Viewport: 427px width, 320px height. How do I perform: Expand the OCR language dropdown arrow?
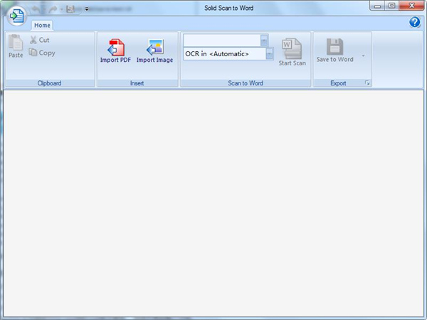point(269,54)
